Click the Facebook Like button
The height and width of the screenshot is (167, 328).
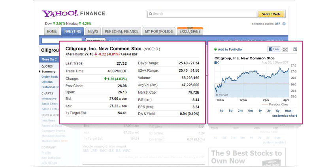[273, 49]
